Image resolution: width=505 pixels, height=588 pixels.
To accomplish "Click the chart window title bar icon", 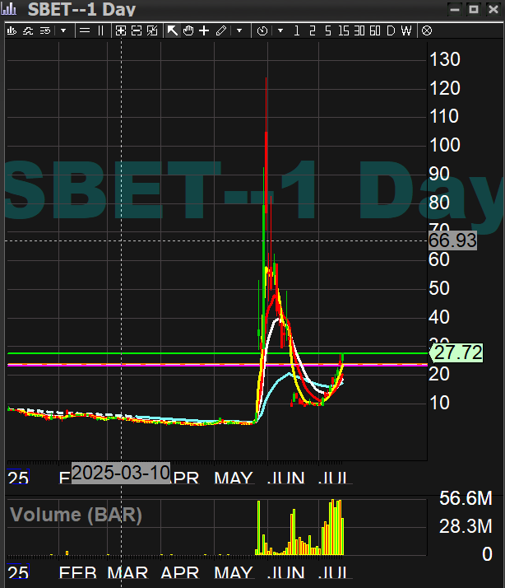I will (x=8, y=8).
